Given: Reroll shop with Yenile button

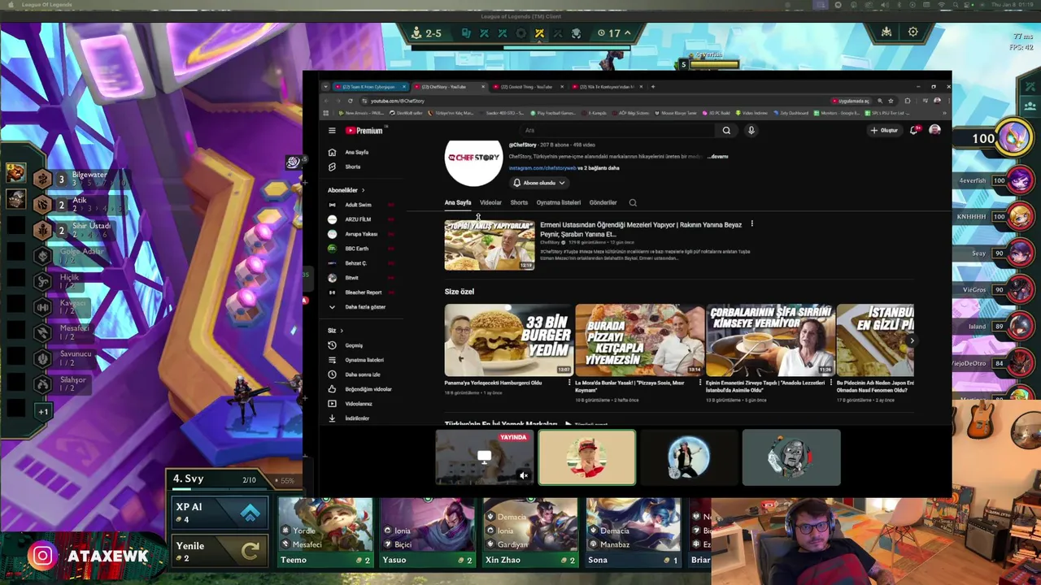Looking at the screenshot, I should click(219, 552).
